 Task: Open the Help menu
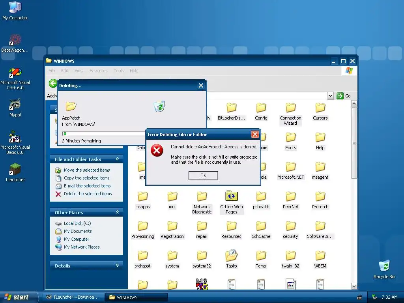[134, 71]
